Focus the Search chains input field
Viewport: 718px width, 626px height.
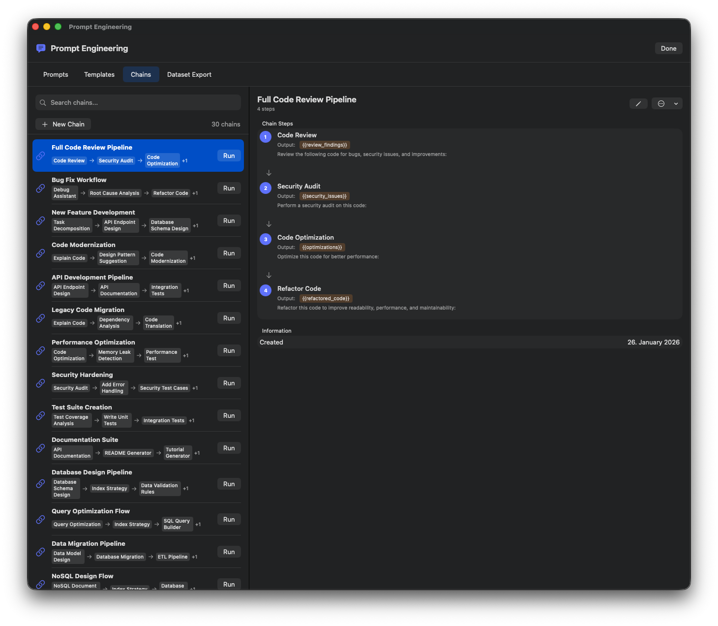(x=143, y=103)
